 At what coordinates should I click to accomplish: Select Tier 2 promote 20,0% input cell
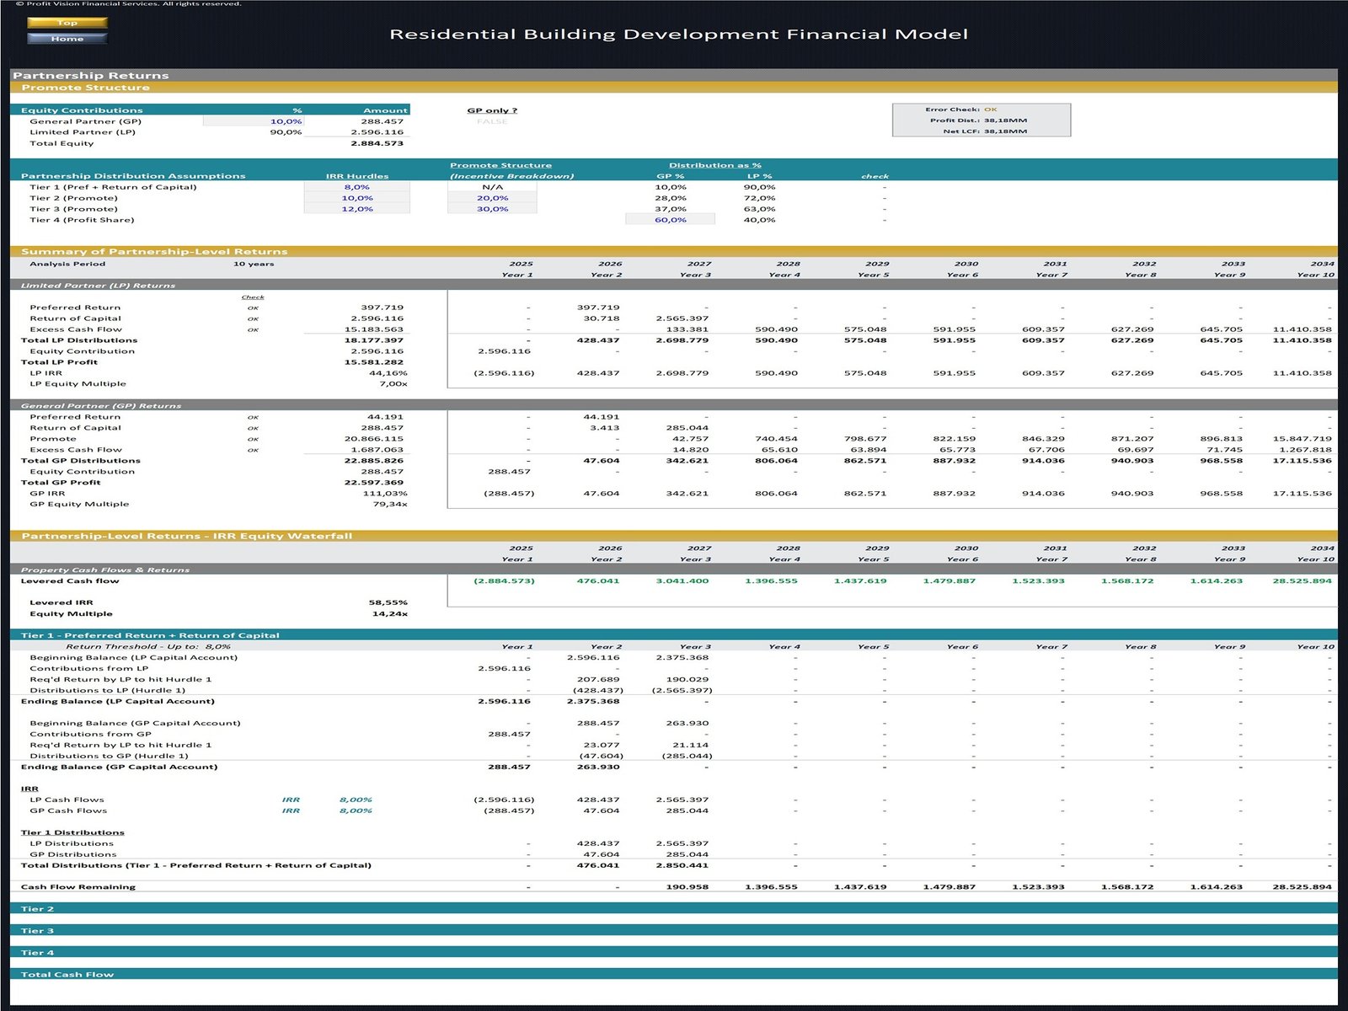[x=492, y=198]
